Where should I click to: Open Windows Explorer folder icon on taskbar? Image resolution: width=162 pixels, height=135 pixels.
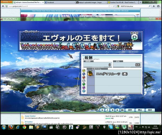(31, 127)
